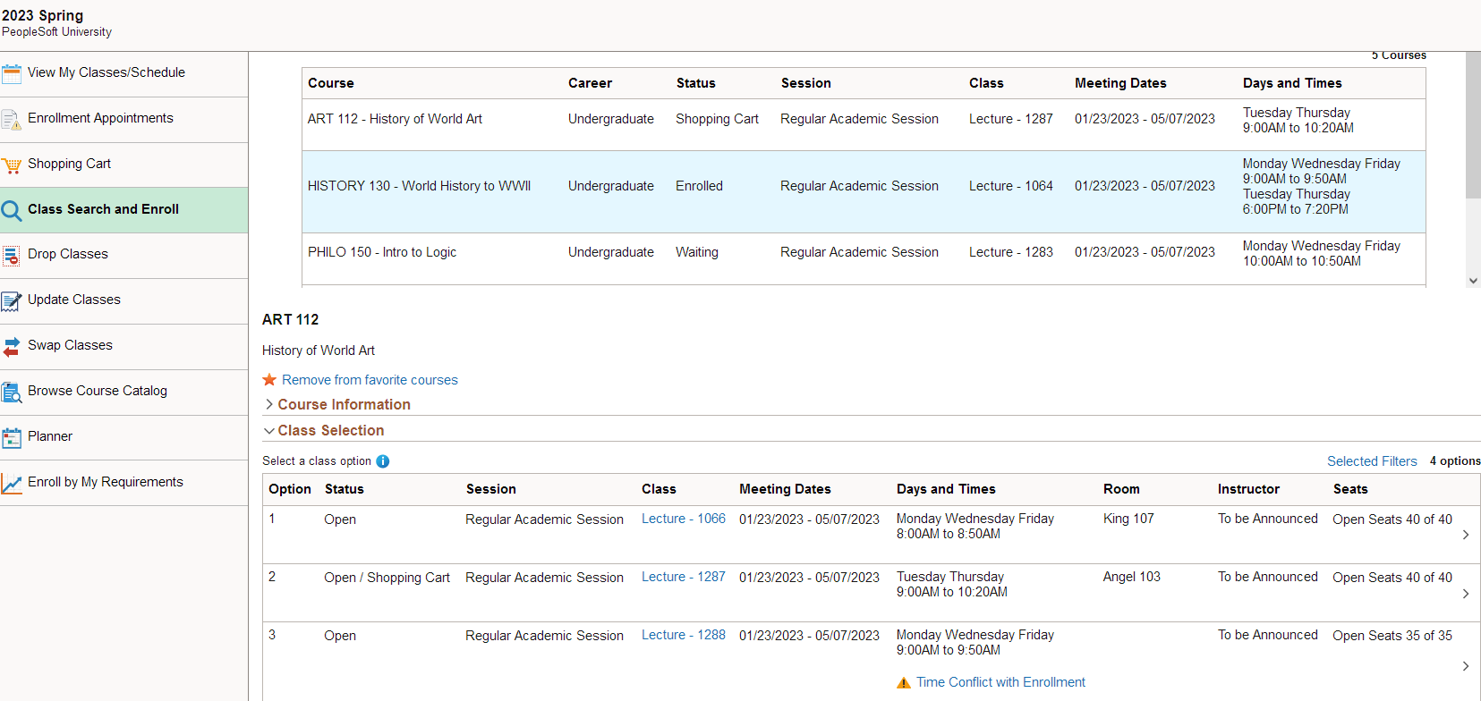
Task: Click the Class Search magnifier icon
Action: pos(12,210)
